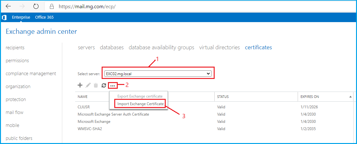Click the pencil edit icon
Screen dimensions: 357x144
88,85
